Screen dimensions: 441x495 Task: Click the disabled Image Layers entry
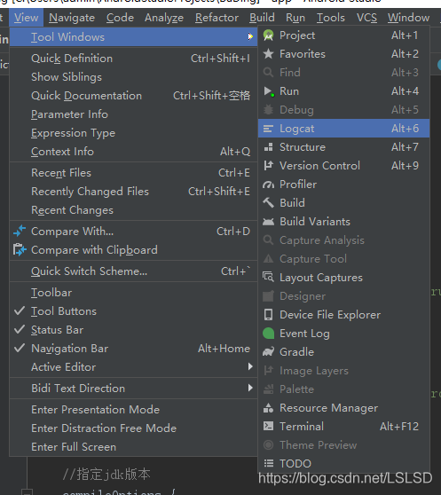point(343,371)
